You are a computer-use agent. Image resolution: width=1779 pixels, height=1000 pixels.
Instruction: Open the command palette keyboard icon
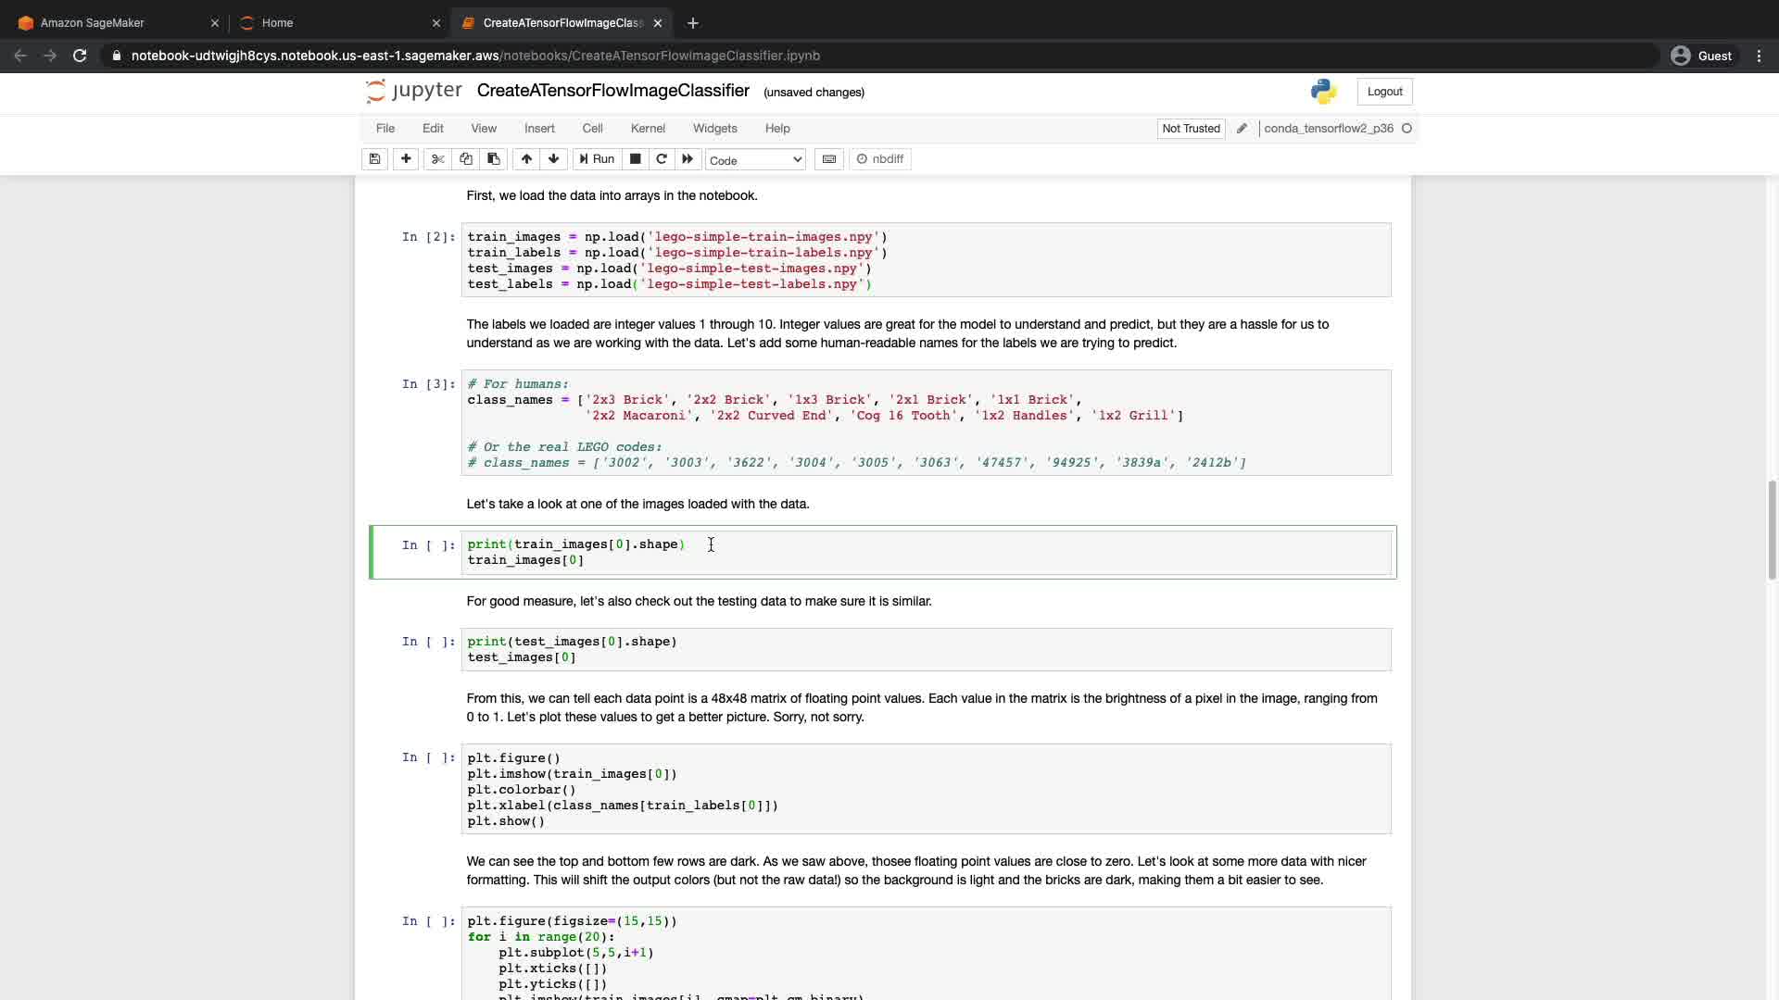[829, 159]
